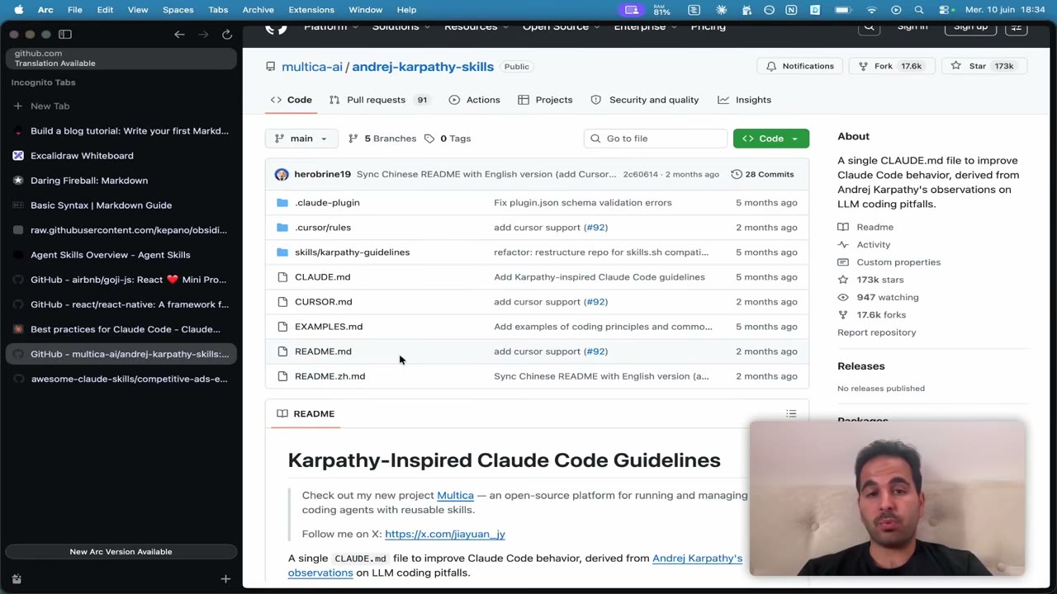The width and height of the screenshot is (1057, 594).
Task: Open the Insights tab
Action: [x=744, y=100]
